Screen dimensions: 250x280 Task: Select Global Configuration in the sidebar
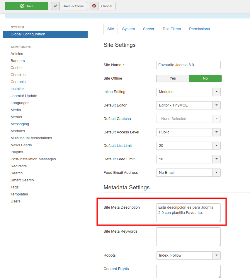click(x=45, y=34)
